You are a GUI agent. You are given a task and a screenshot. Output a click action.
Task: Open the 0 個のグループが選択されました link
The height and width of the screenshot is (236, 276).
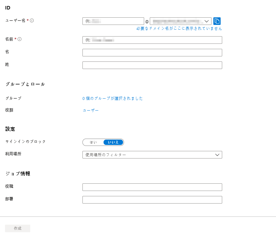[113, 98]
